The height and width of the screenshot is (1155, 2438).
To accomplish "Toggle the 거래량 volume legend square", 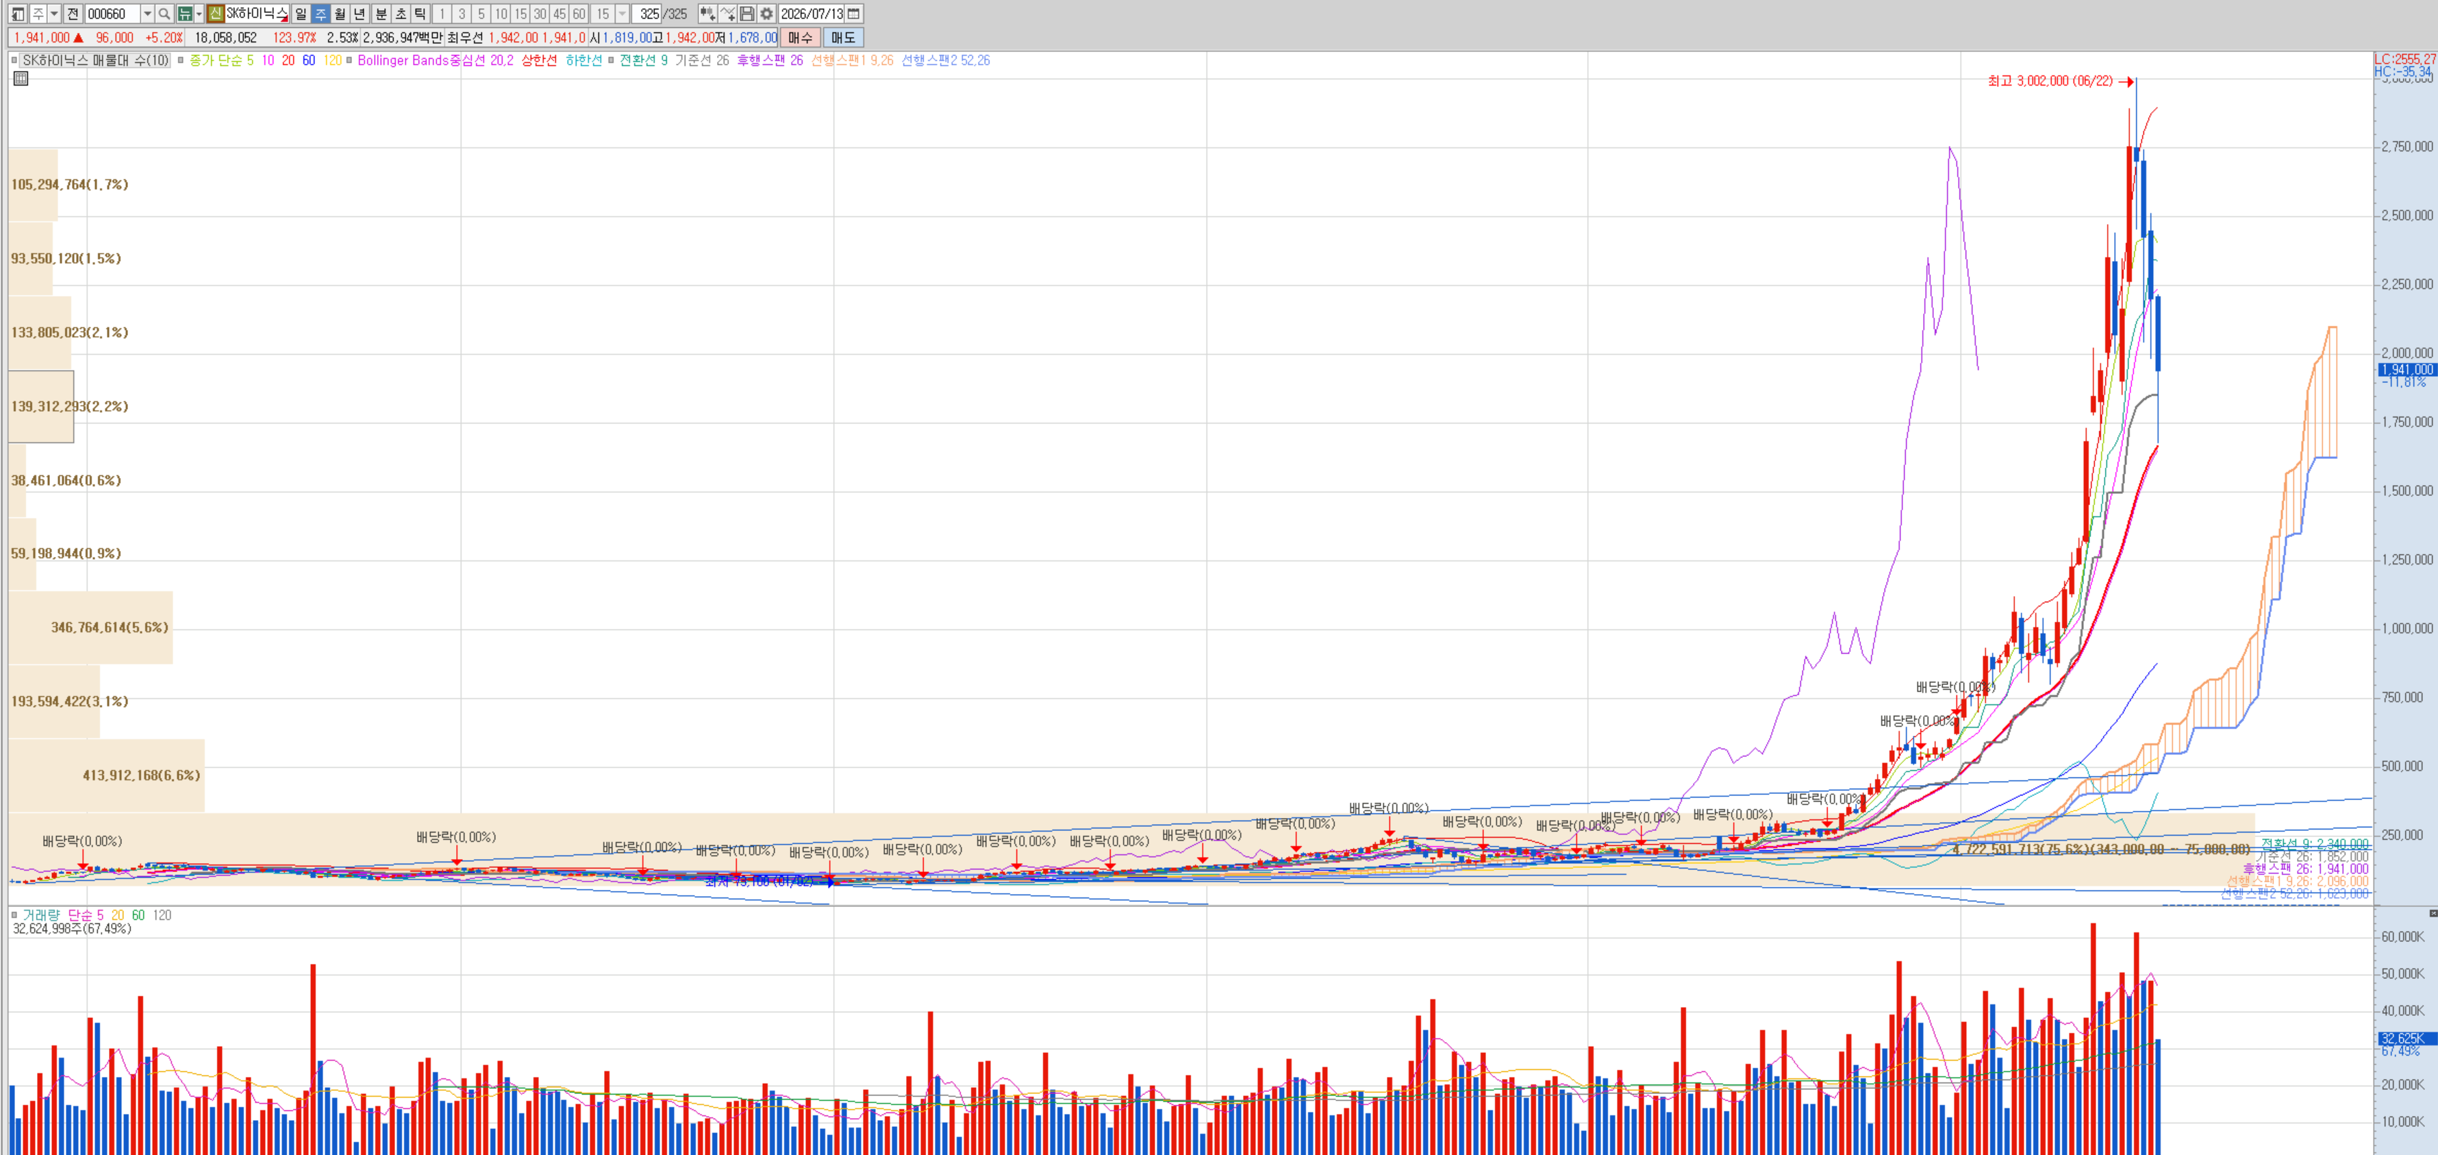I will coord(14,915).
